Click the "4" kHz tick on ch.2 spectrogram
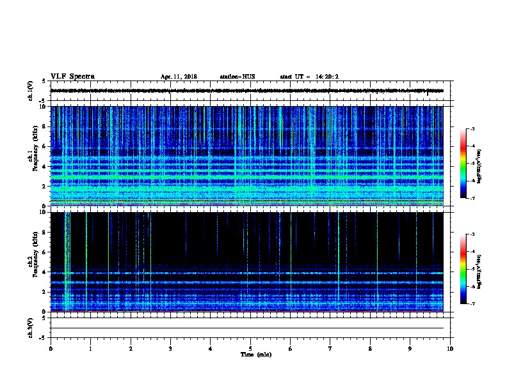This screenshot has width=507, height=391. pyautogui.click(x=44, y=272)
